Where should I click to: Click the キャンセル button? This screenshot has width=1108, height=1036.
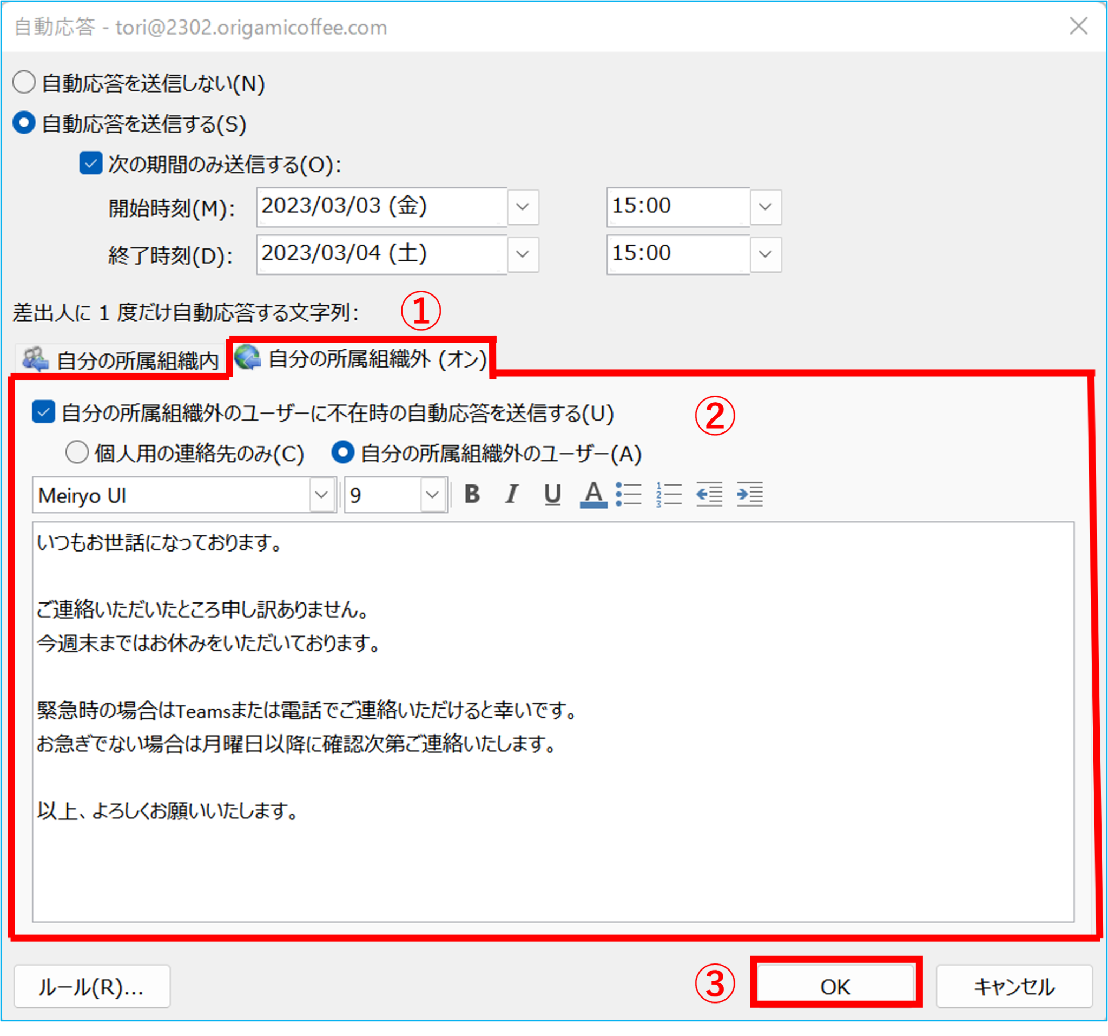(1014, 987)
